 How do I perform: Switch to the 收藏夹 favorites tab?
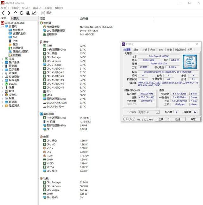(x=14, y=18)
